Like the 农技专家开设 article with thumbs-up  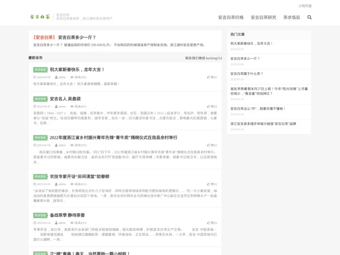[x=209, y=184]
